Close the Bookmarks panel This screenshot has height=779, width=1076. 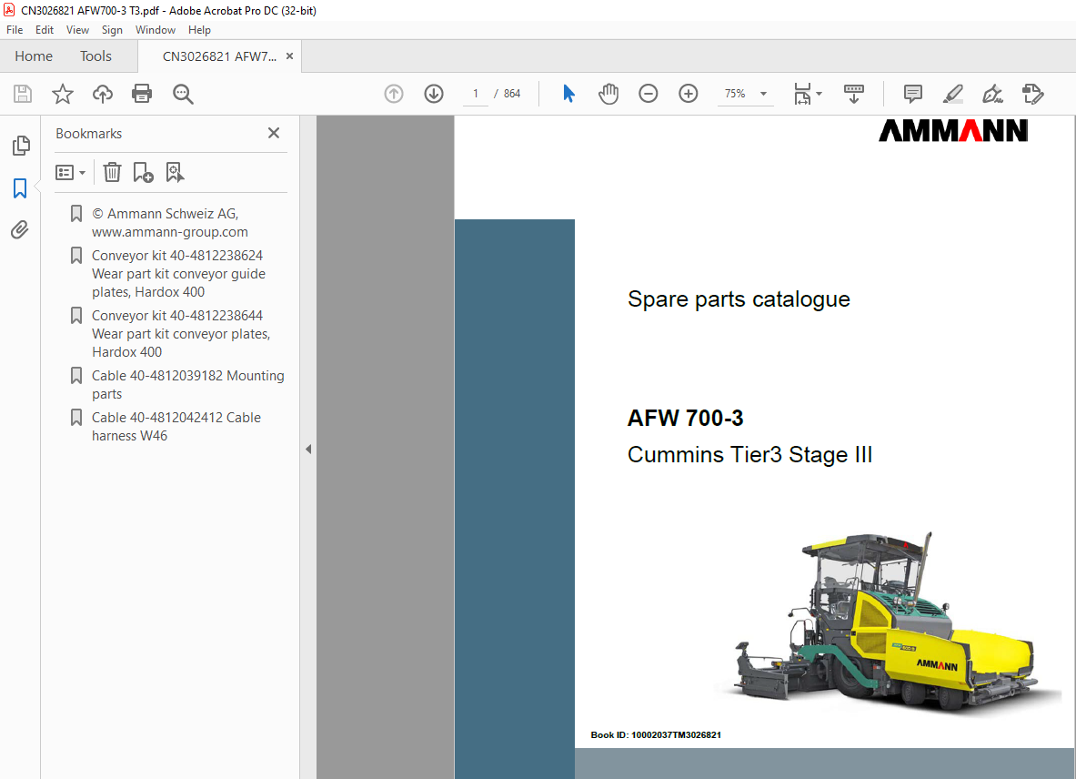click(x=274, y=133)
